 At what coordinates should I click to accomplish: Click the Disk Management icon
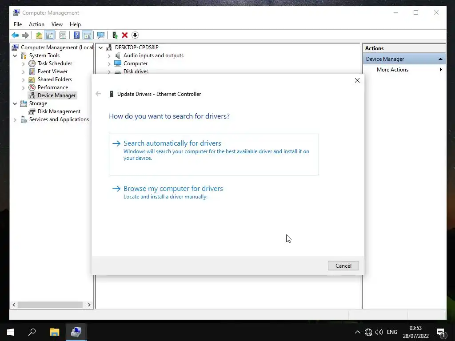point(32,111)
